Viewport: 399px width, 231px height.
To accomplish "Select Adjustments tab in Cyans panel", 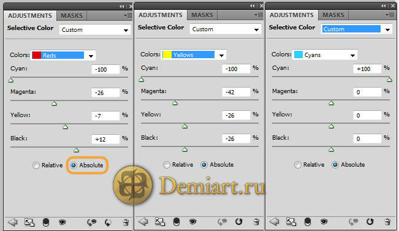I will [292, 15].
